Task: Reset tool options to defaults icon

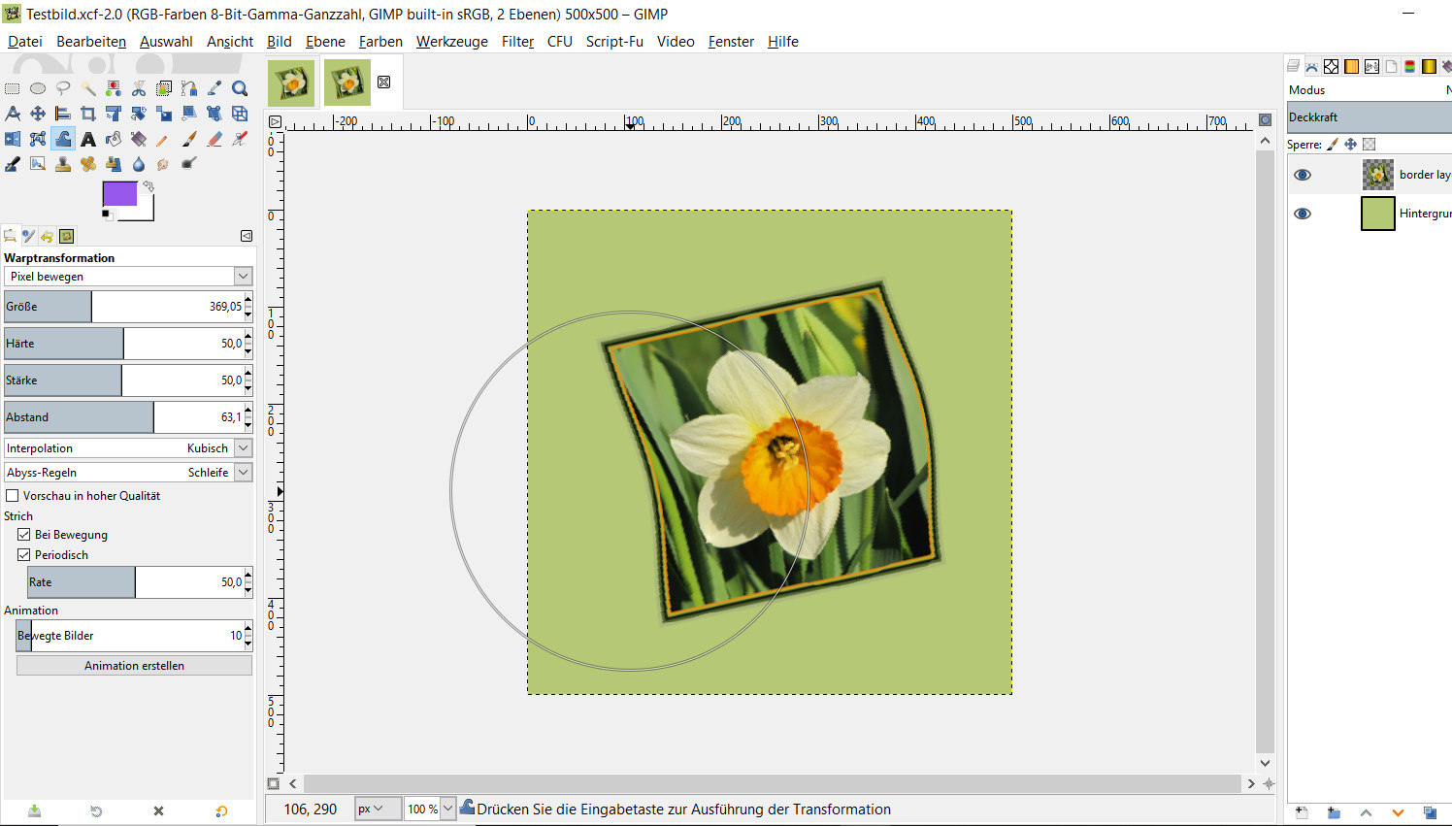Action: [221, 811]
